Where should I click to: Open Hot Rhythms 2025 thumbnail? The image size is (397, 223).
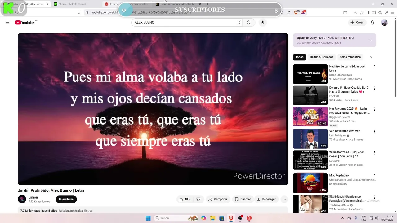click(310, 116)
